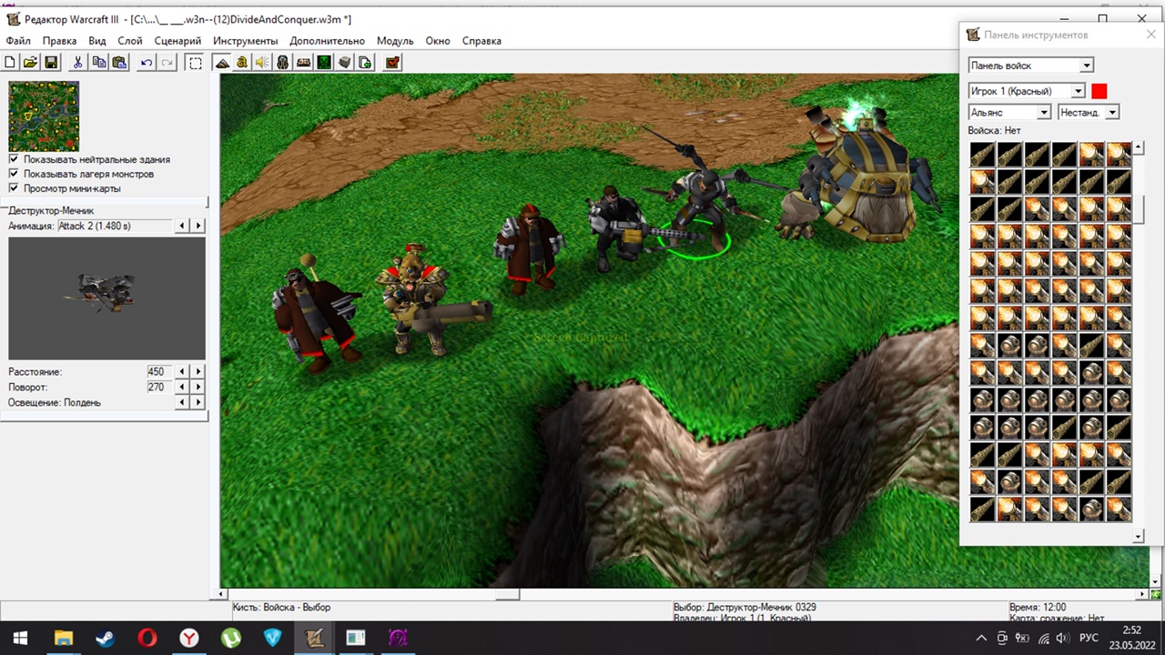Step to the previous animation (Анимация)
Screen dimensions: 1165x655
[x=183, y=226]
